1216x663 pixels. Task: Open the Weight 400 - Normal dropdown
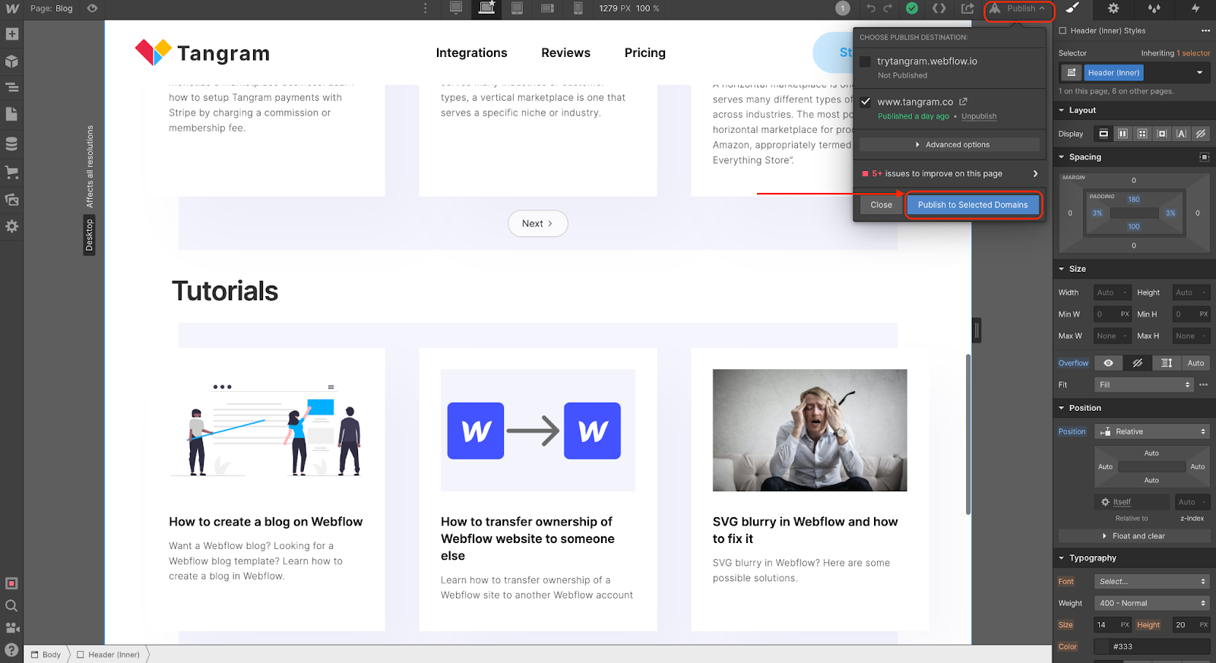[x=1152, y=603]
